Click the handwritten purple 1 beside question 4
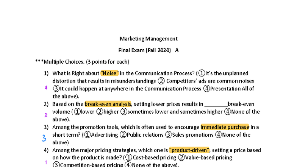Viewport: 297px width, 167px height. pos(46,162)
